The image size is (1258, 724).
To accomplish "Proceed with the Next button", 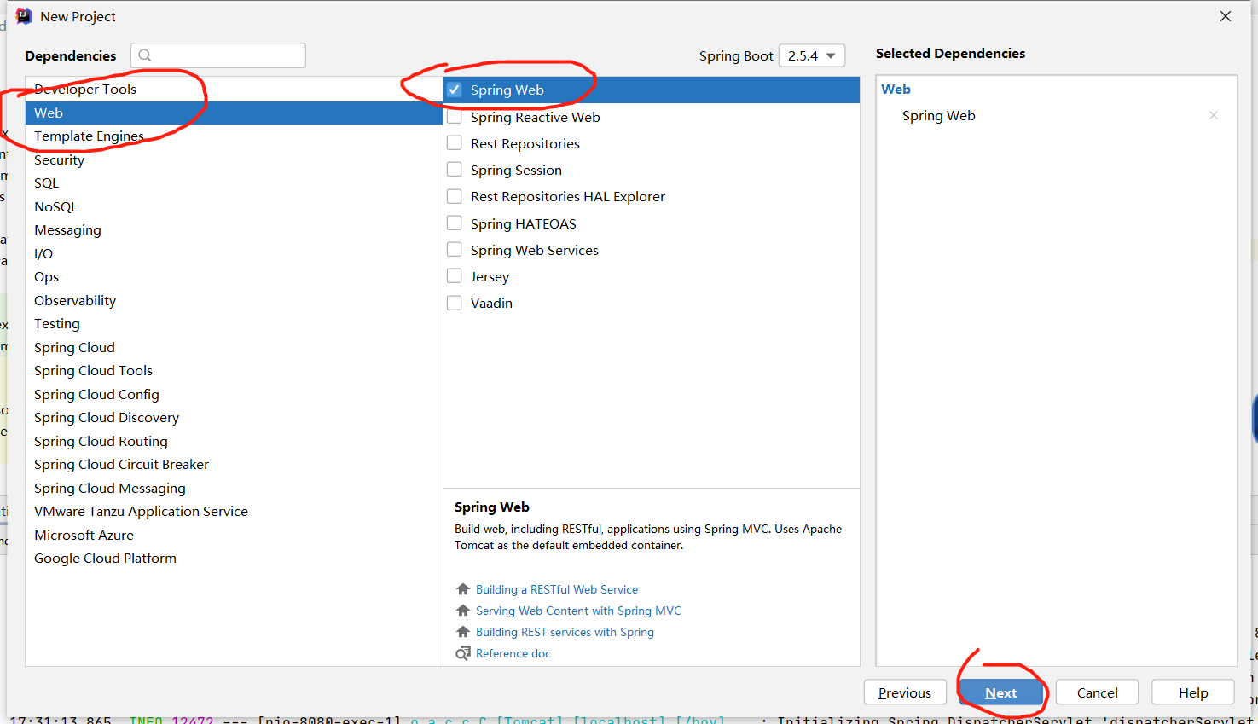I will tap(1000, 692).
